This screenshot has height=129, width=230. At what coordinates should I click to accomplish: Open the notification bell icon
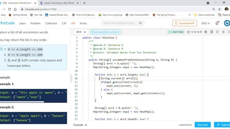point(217,23)
